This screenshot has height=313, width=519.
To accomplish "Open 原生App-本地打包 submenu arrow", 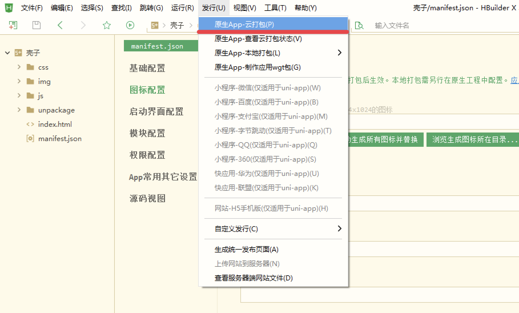I will [339, 53].
